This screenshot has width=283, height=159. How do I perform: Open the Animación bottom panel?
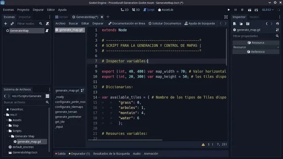point(151,154)
